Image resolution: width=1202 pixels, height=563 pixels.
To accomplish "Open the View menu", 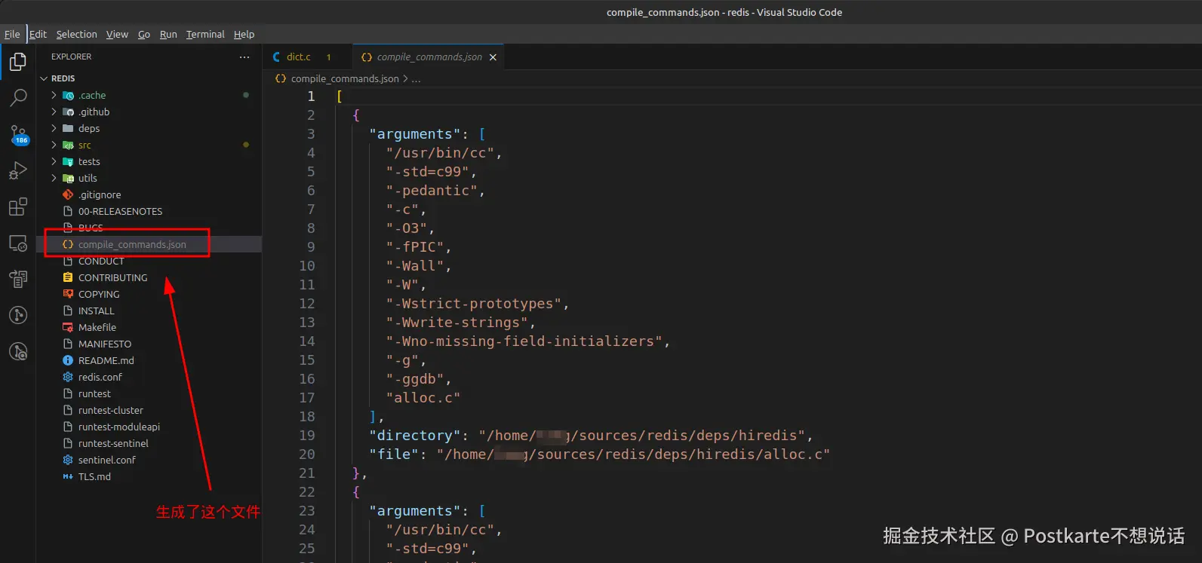I will (x=117, y=34).
